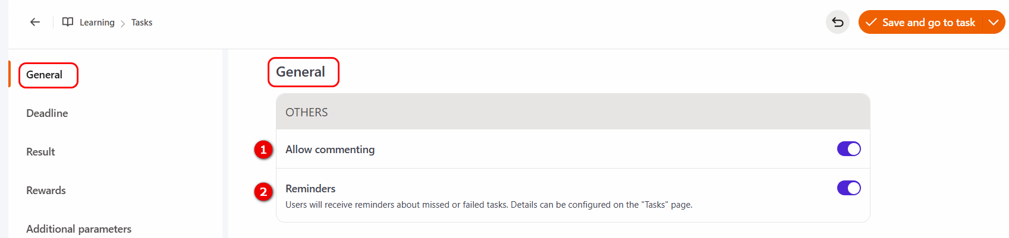
Task: Select the Rewards section
Action: [46, 191]
